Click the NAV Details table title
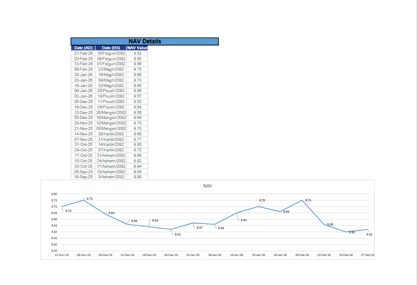Screen dimensions: 417x285 (144, 41)
